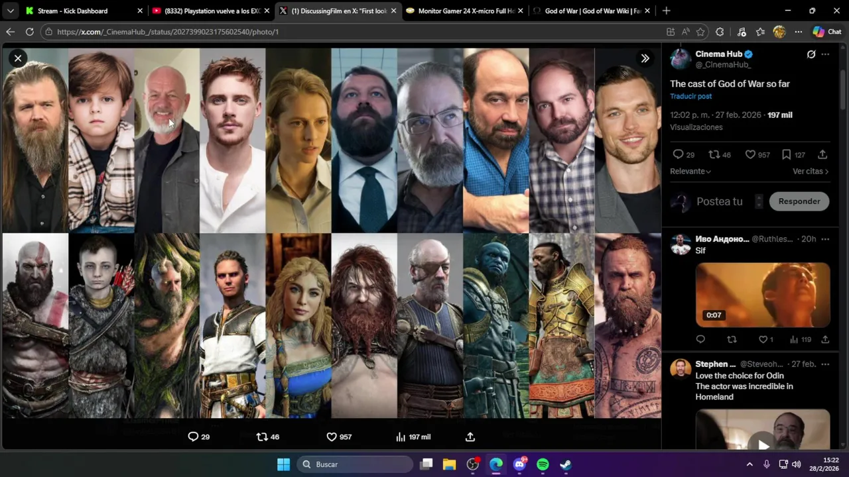This screenshot has height=477, width=849.
Task: Open more options on the Sif reply
Action: coord(825,239)
